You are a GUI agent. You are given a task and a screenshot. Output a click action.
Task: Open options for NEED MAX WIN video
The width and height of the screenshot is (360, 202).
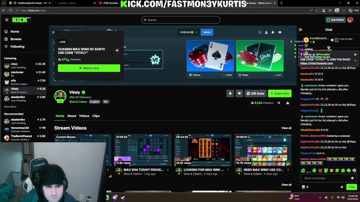[x=288, y=170]
